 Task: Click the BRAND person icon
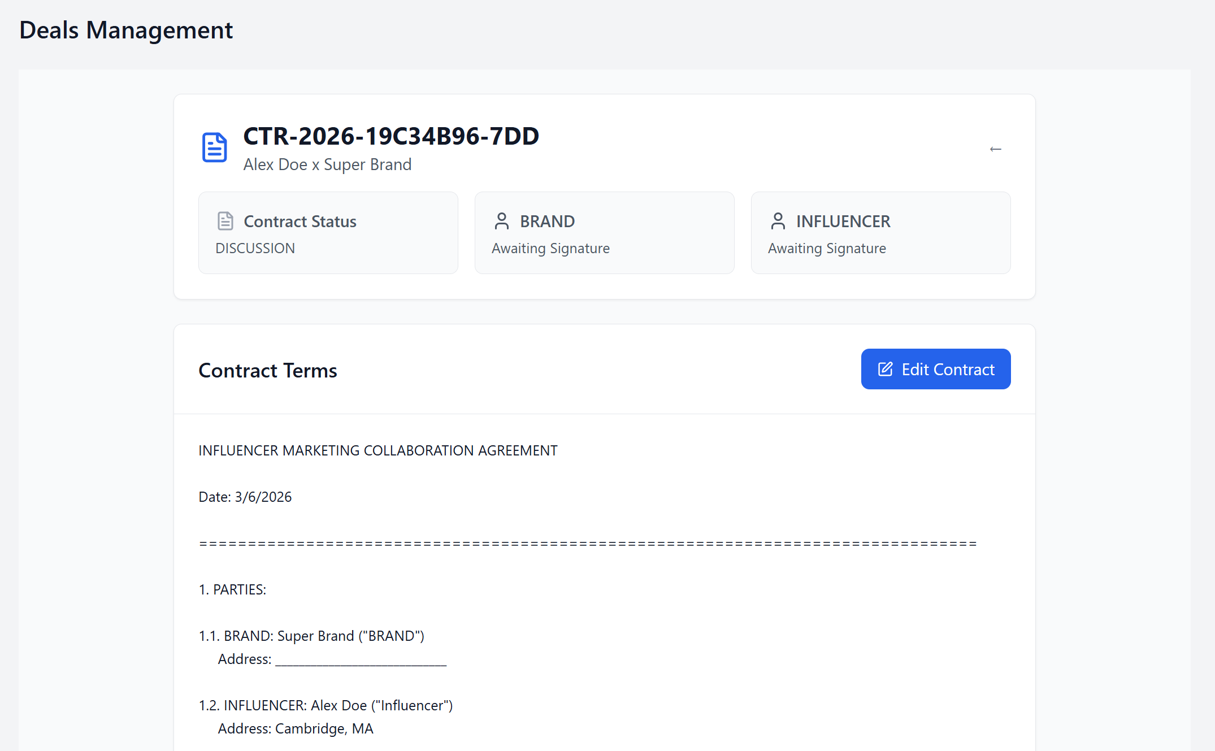pos(502,221)
